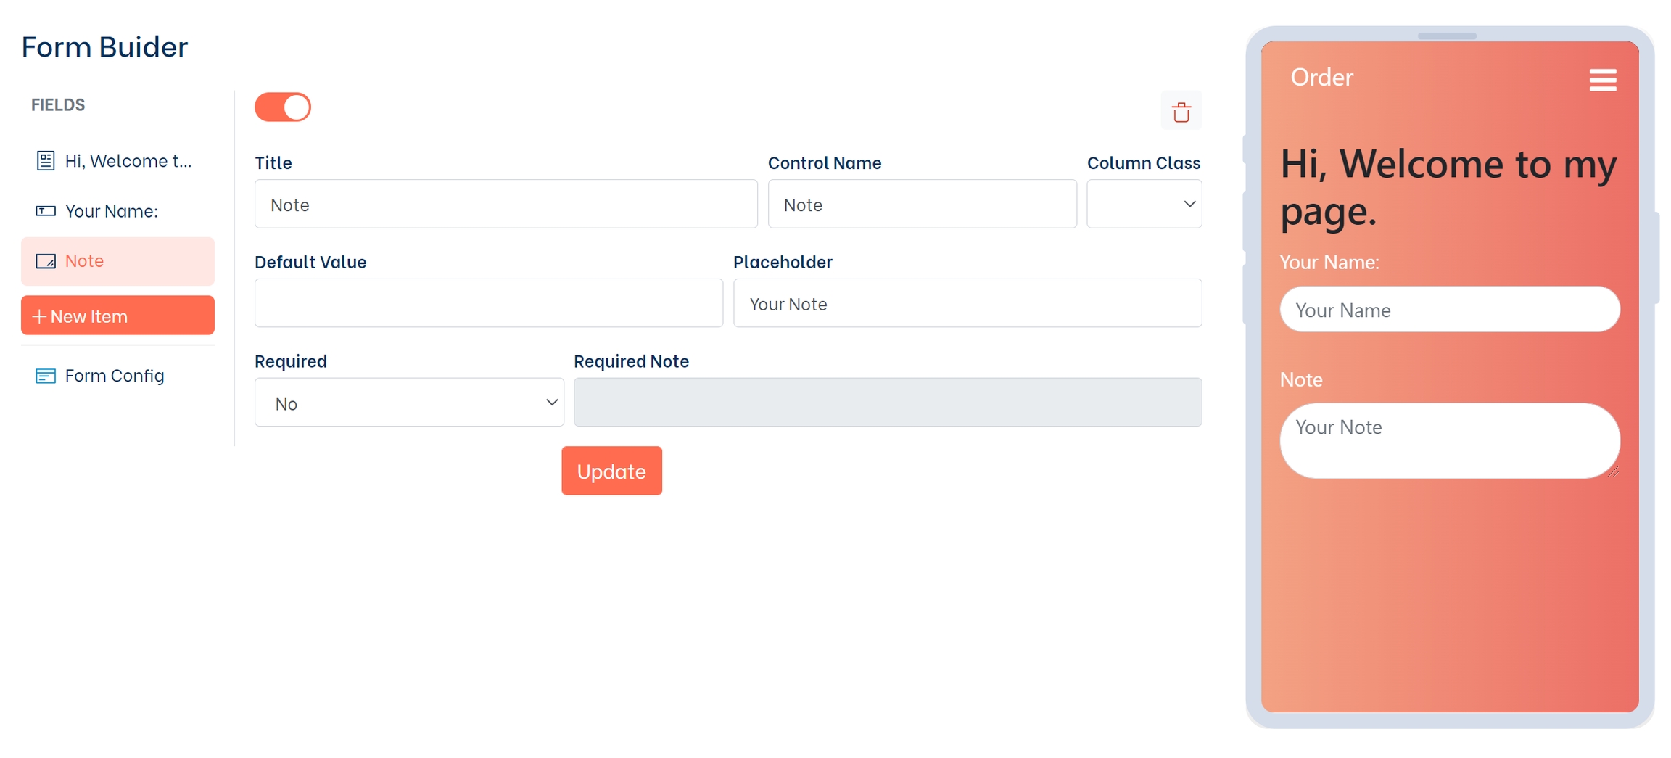Viewport: 1671px width, 758px height.
Task: Toggle the field enabled switch off
Action: point(283,107)
